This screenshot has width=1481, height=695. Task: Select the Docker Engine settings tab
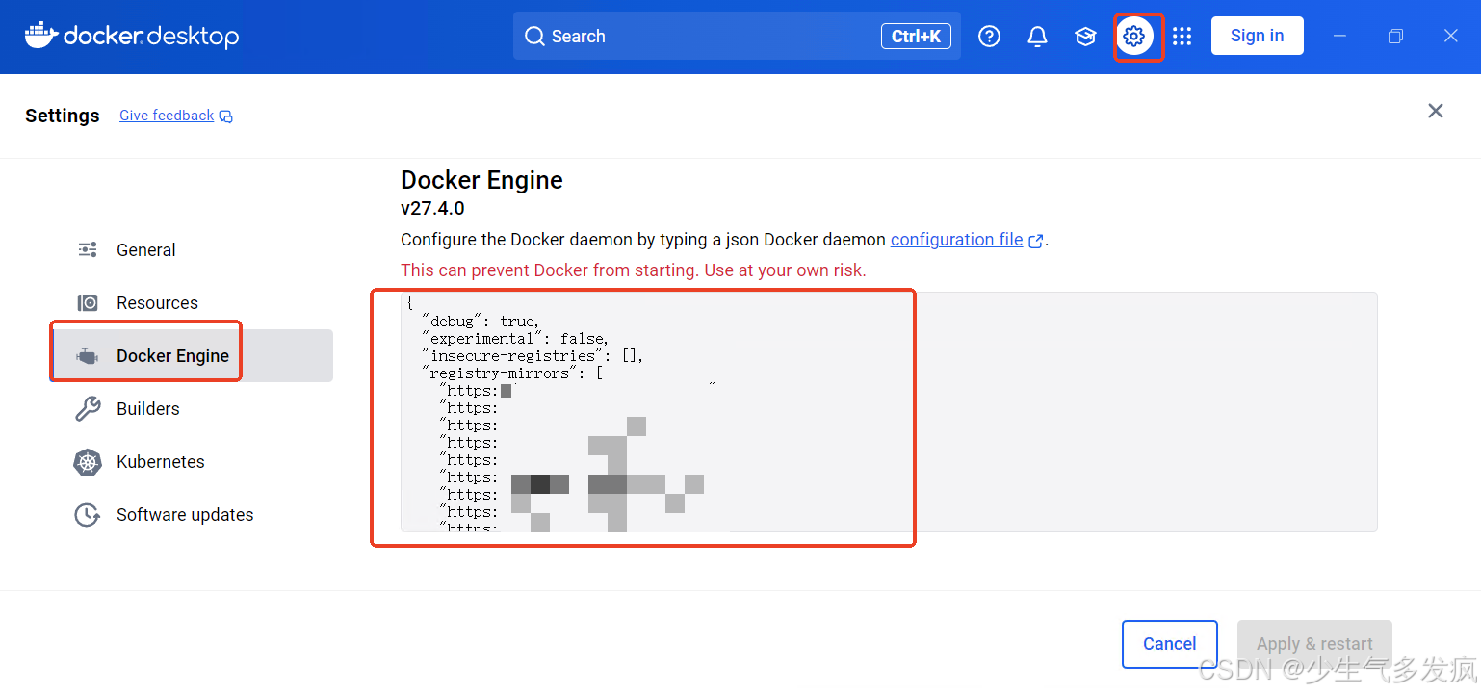coord(191,356)
